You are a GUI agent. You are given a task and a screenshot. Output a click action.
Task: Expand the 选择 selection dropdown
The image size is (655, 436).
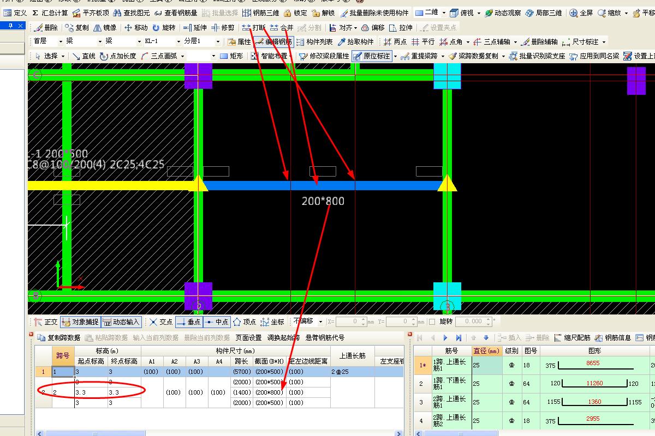pos(63,56)
